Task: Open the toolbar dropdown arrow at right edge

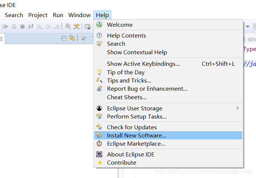Action: tap(247, 26)
